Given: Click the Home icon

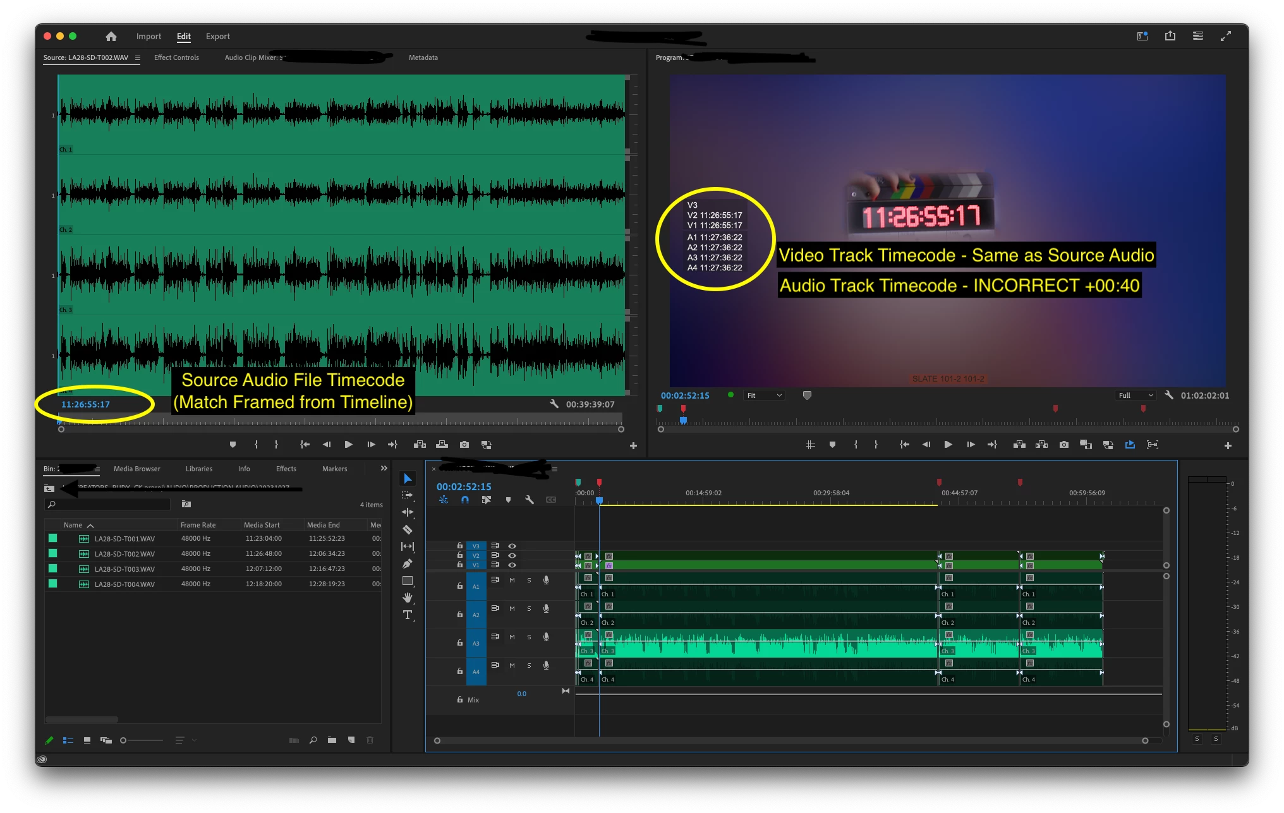Looking at the screenshot, I should (111, 37).
